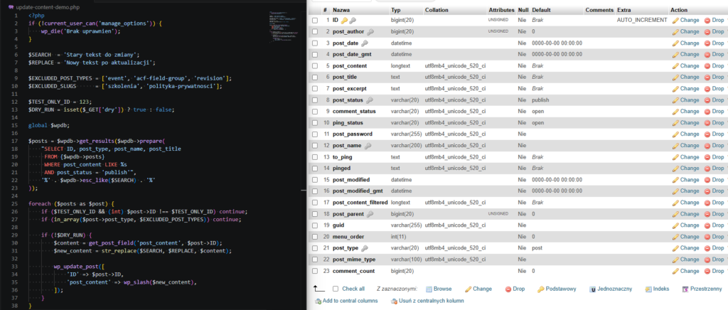
Task: Click the pencil Change icon in the post_password row
Action: [675, 134]
